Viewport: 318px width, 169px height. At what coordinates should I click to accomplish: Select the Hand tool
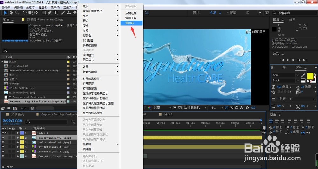click(x=11, y=13)
